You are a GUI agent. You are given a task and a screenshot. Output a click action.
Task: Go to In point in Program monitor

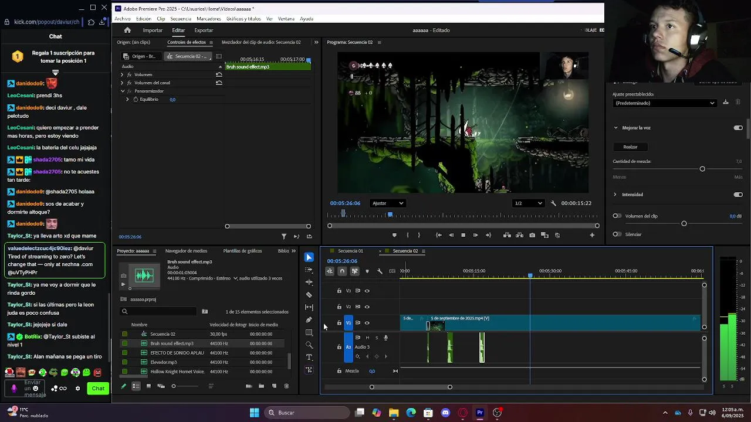(439, 235)
